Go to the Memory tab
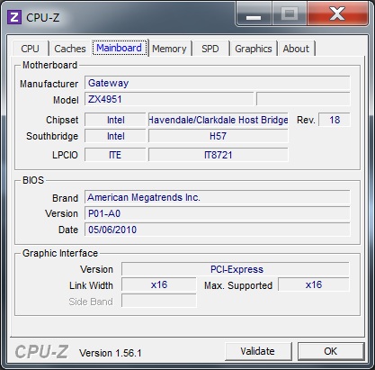The height and width of the screenshot is (370, 375). 169,49
